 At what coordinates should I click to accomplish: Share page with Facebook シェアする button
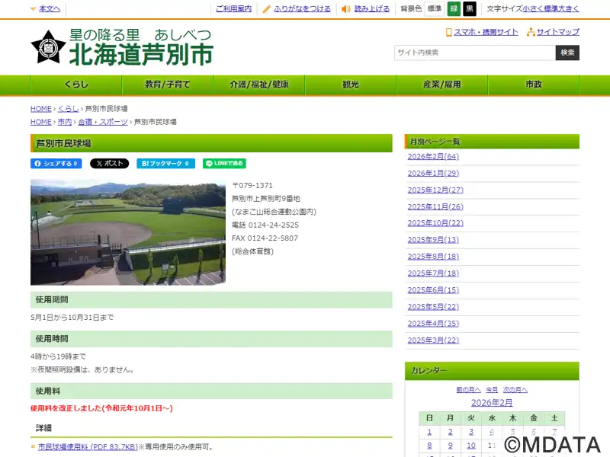[56, 164]
